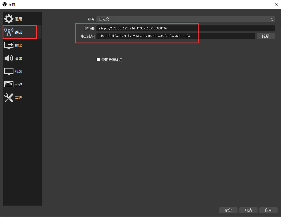Screen dimensions: 281x217
Task: Select the 推流 broadcast antenna icon
Action: point(9,32)
